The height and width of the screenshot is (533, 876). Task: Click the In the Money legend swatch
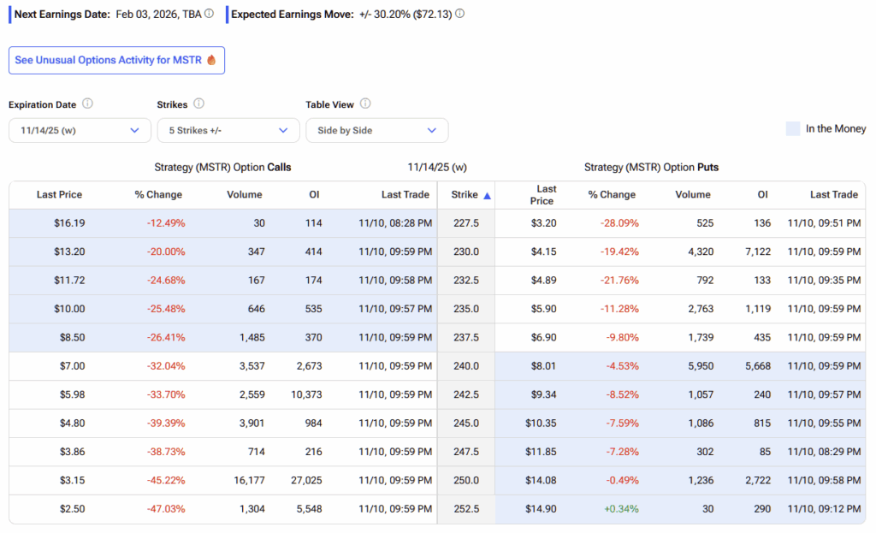793,128
